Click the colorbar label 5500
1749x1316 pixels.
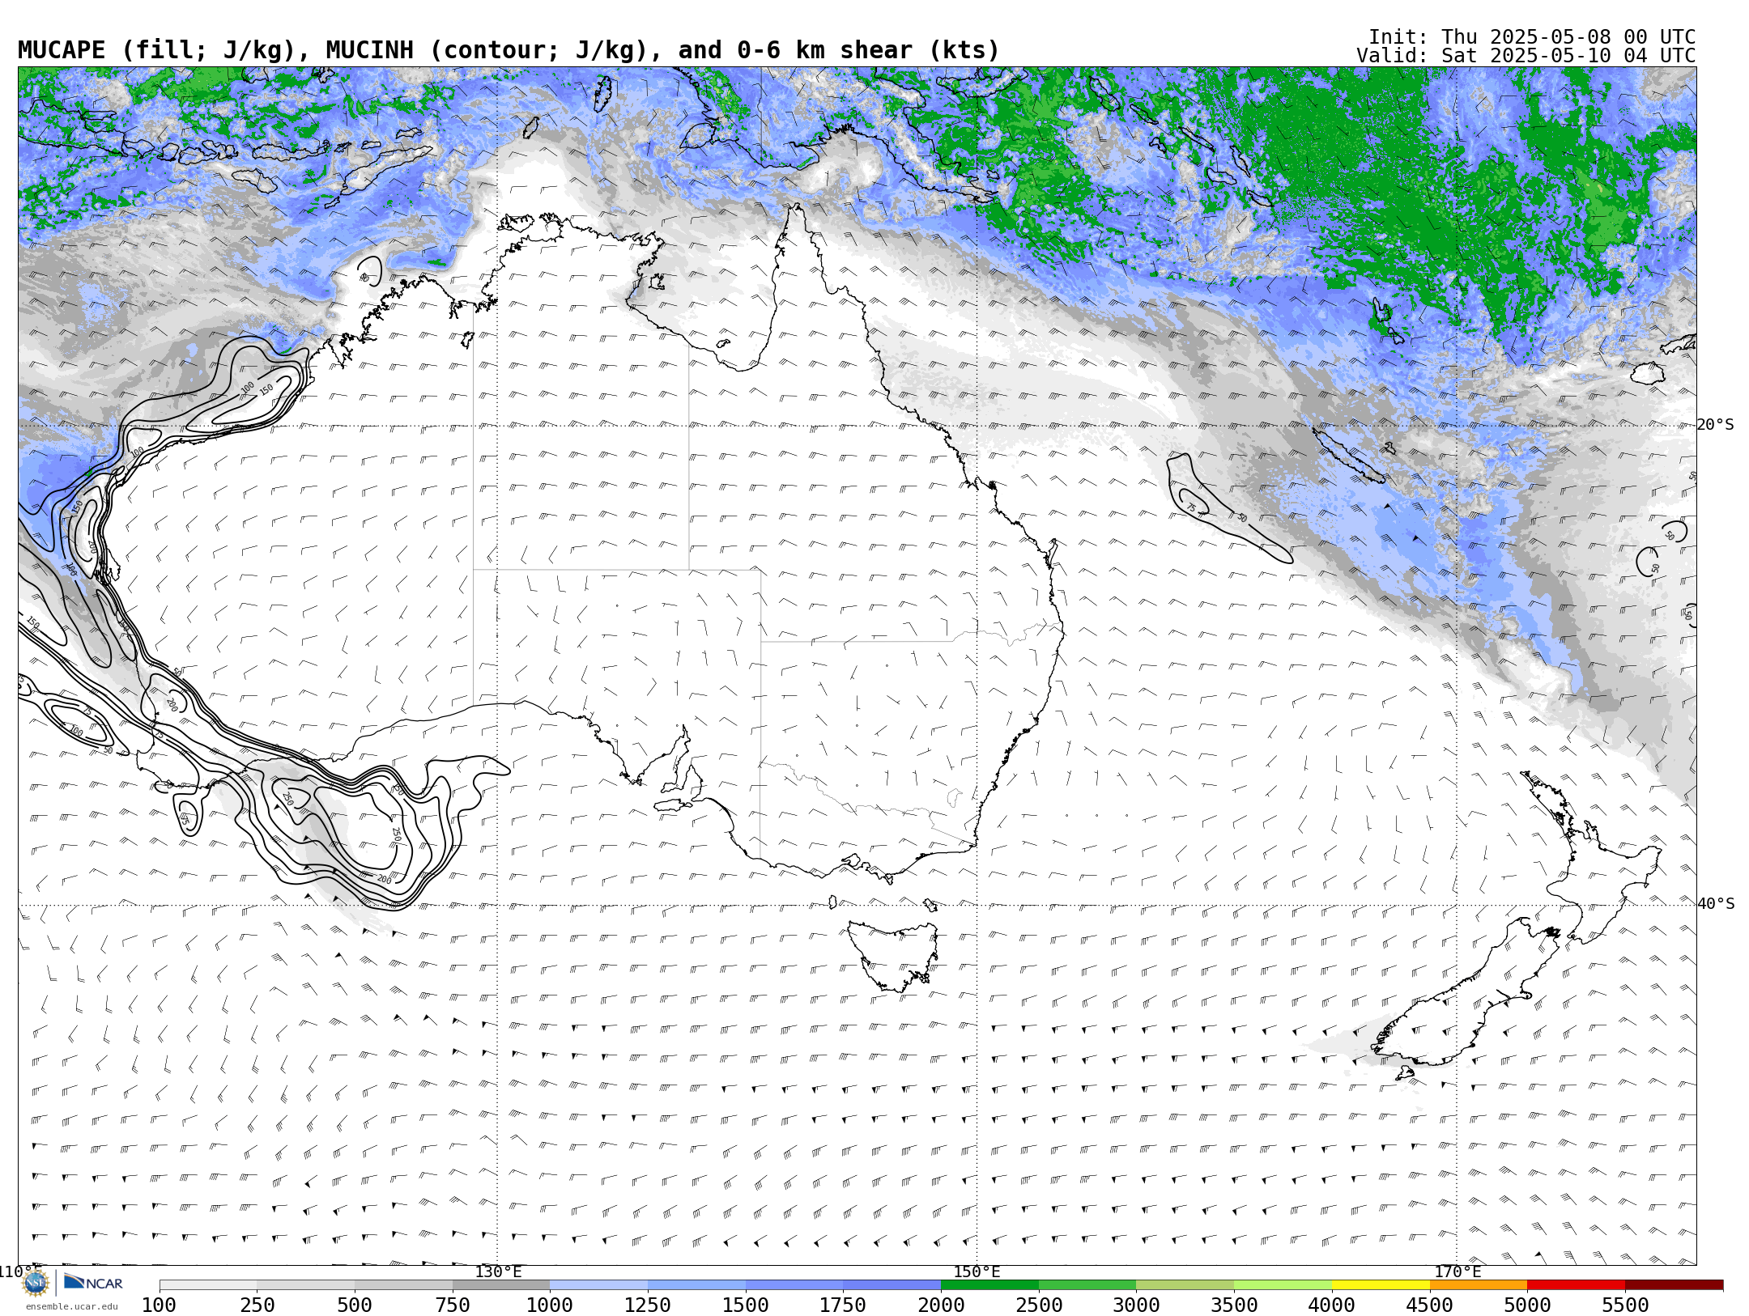(x=1625, y=1305)
